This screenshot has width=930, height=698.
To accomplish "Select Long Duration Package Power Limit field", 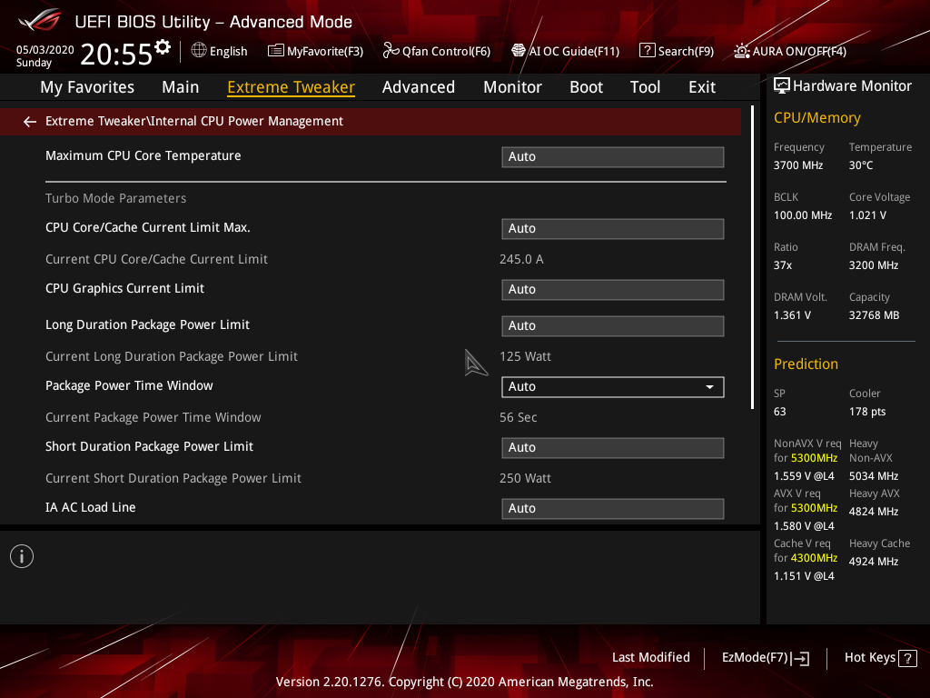I will [x=613, y=326].
